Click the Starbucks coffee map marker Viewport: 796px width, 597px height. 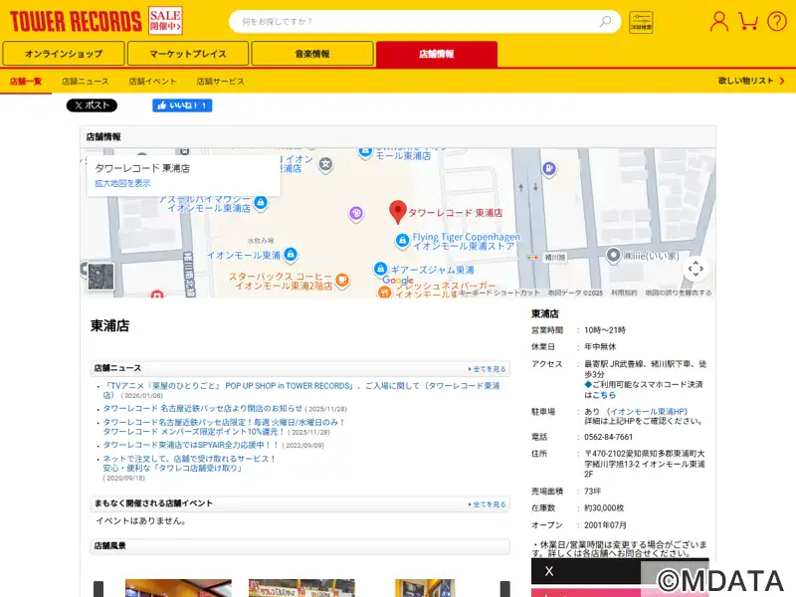342,280
